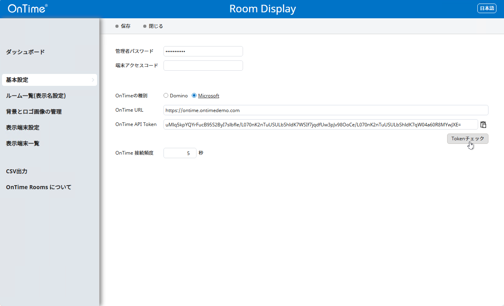Screen dimensions: 504x306
Task: Click the OnTime URL text field
Action: [x=325, y=110]
